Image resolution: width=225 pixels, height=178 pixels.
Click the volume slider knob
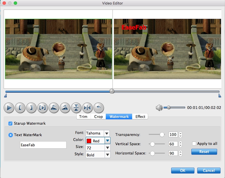click(x=169, y=107)
